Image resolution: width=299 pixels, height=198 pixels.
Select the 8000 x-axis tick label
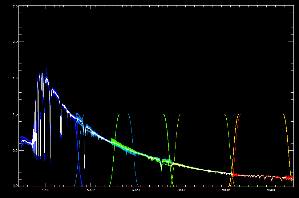[x=226, y=190]
